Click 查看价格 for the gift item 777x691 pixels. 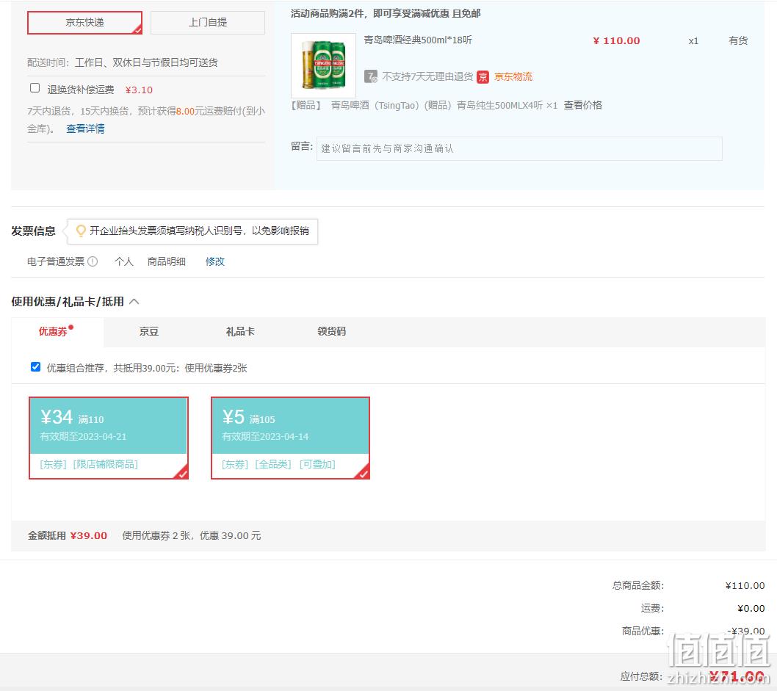coord(583,105)
